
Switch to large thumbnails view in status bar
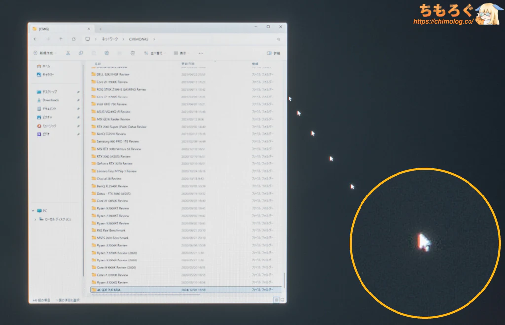coord(282,299)
